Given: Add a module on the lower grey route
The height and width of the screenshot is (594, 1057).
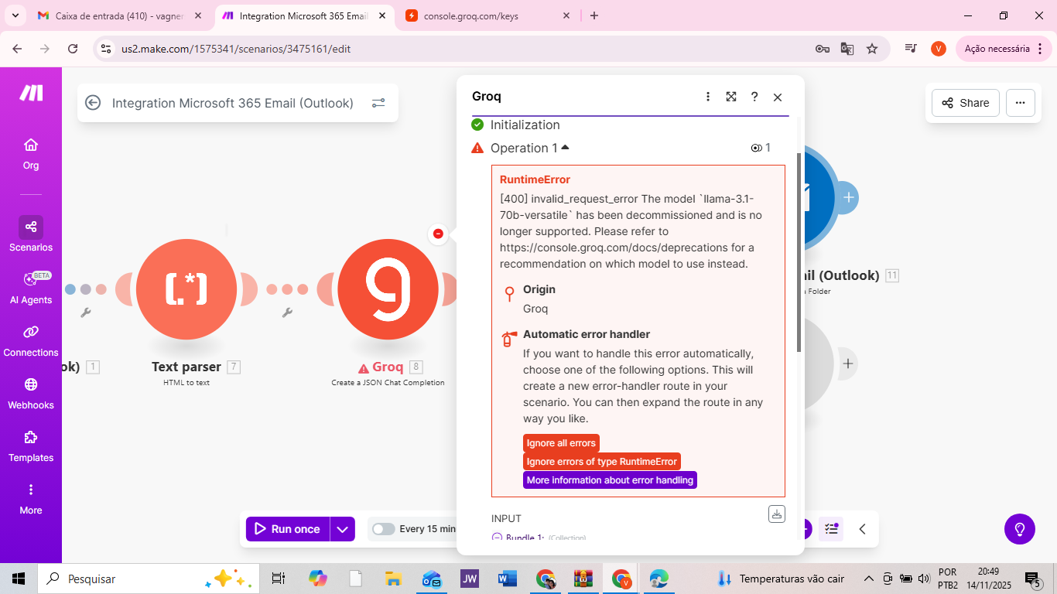Looking at the screenshot, I should [849, 363].
